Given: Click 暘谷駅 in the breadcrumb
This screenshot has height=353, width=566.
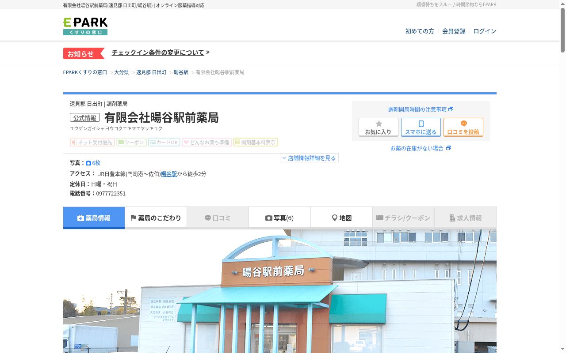Looking at the screenshot, I should 181,72.
